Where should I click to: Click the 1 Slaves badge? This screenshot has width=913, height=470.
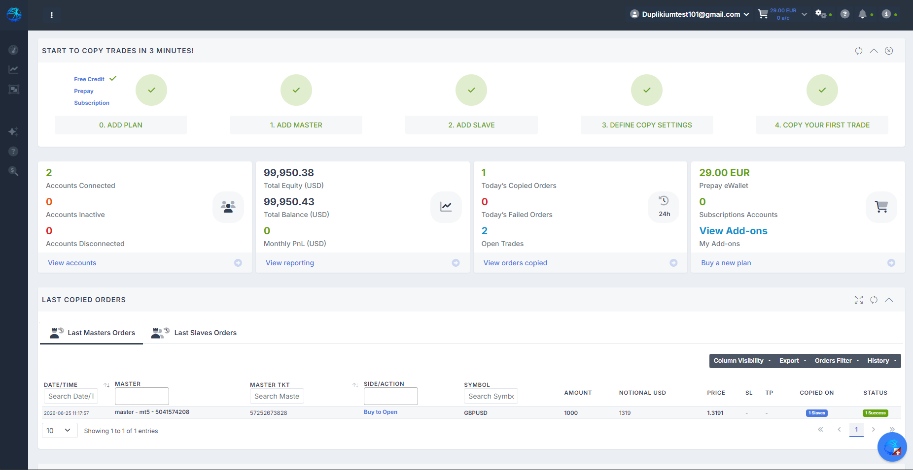point(817,413)
